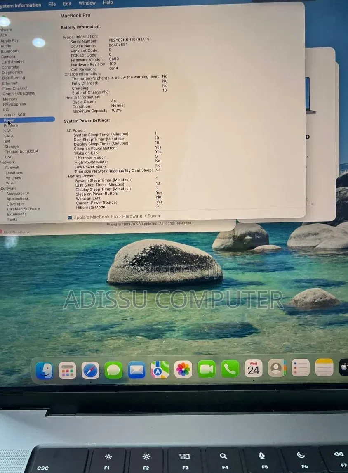Image resolution: width=348 pixels, height=473 pixels.
Task: Open Contacts app in the dock
Action: coord(277,368)
